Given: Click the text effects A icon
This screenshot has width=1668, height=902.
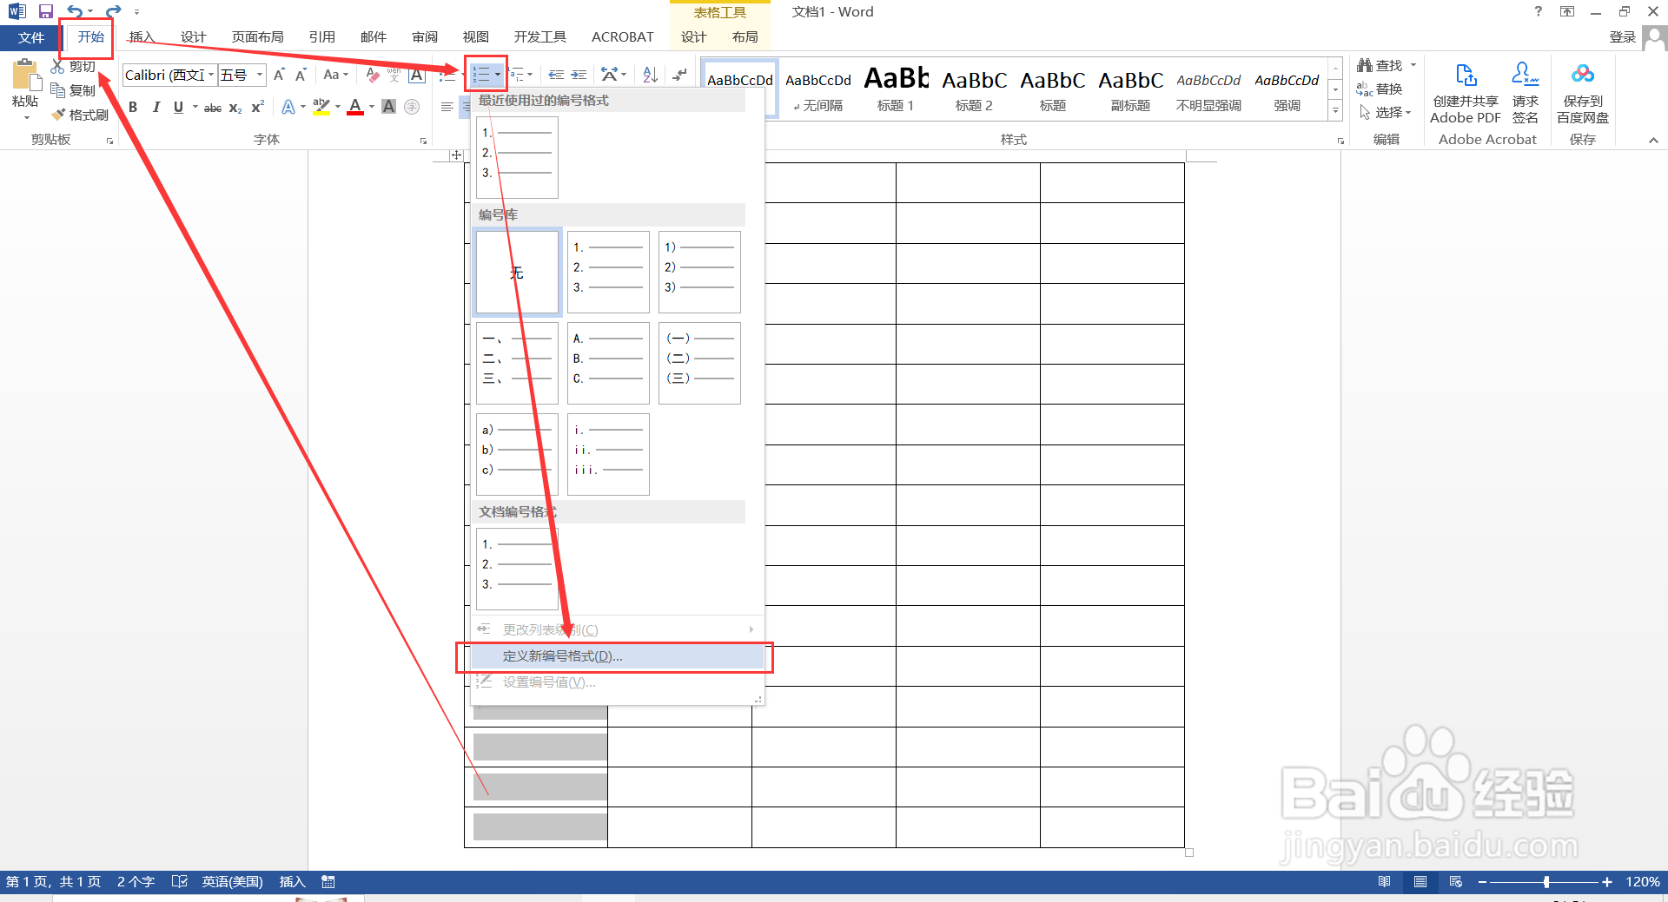Looking at the screenshot, I should point(288,107).
